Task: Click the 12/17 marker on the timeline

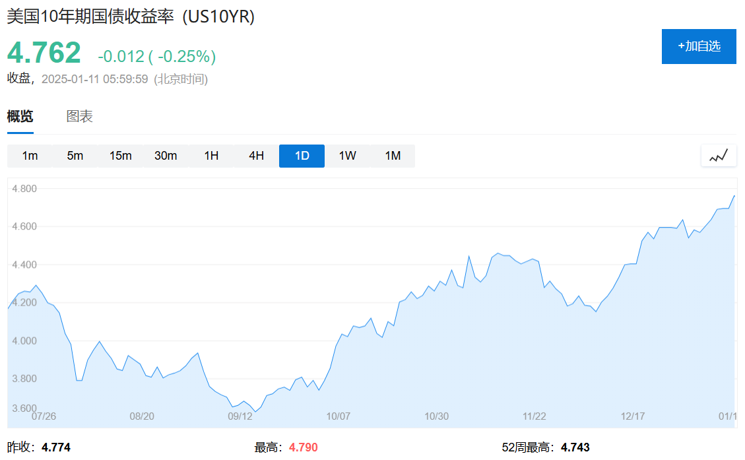Action: 632,416
